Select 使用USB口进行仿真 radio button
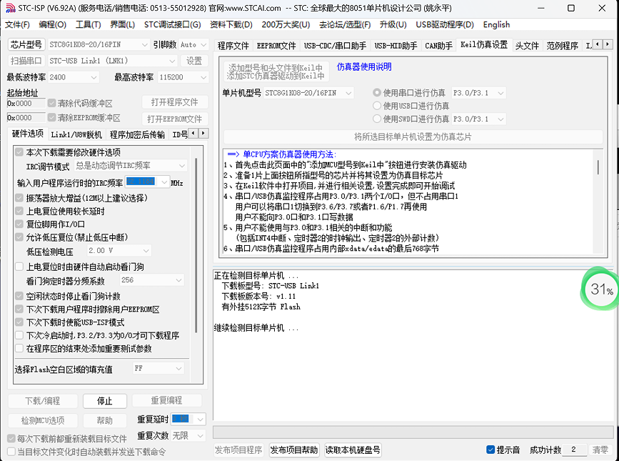 [377, 106]
